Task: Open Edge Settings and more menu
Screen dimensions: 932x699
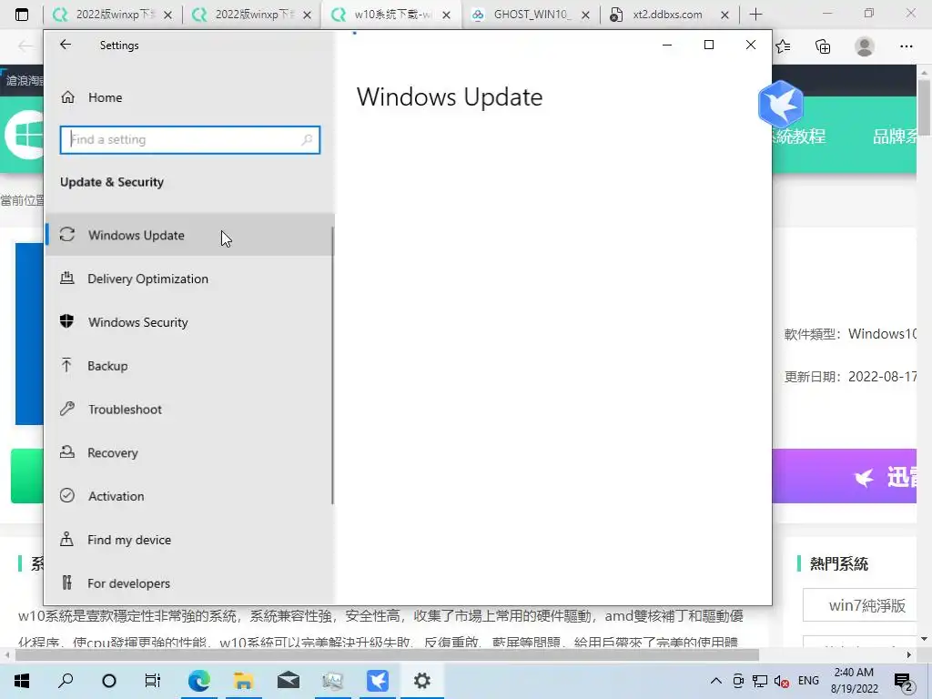Action: tap(906, 46)
